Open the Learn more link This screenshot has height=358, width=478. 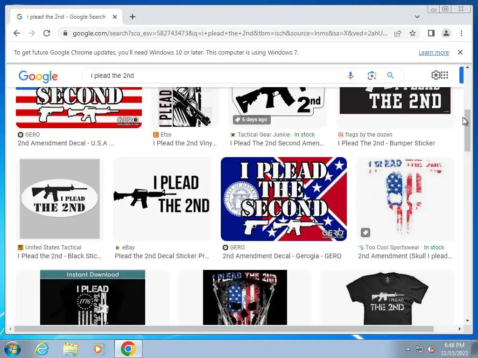[x=434, y=52]
